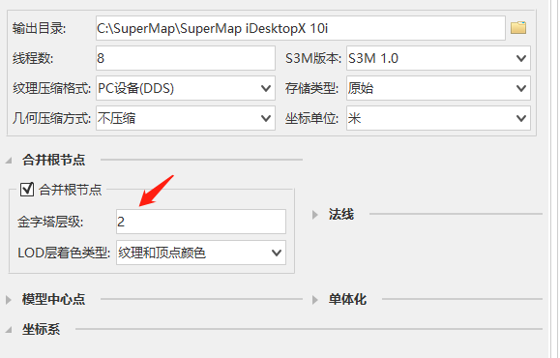Screen dimensions: 560x358
Task: Click the 线程数 input field
Action: tap(186, 58)
